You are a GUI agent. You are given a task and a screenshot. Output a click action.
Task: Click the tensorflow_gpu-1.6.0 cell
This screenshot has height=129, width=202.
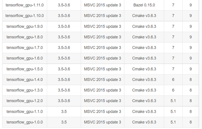click(x=25, y=58)
